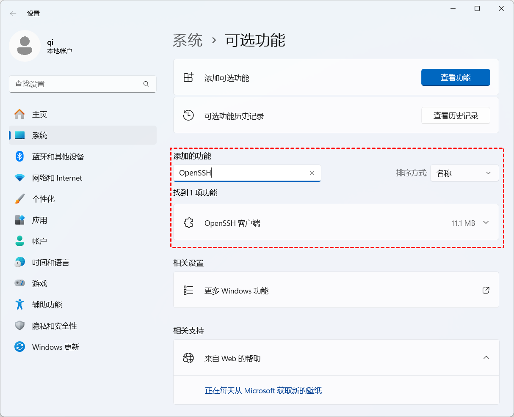Clear the OpenSSH search text
The height and width of the screenshot is (417, 514).
click(312, 173)
